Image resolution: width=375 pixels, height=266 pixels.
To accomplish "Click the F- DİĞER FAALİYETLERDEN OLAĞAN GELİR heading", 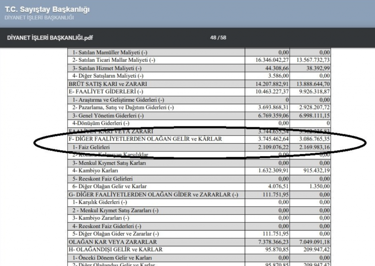I will [145, 139].
